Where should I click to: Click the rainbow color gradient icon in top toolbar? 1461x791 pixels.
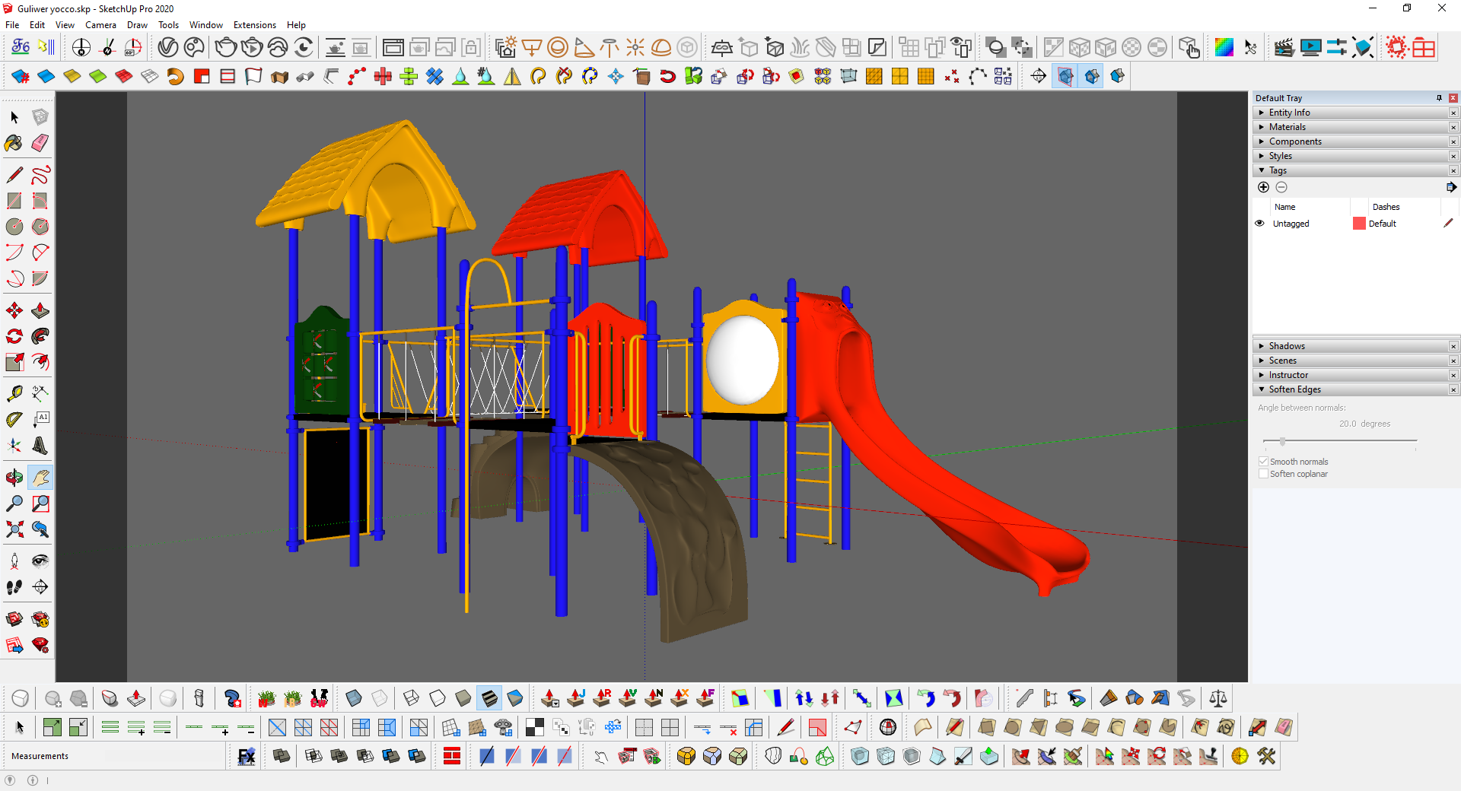1224,47
